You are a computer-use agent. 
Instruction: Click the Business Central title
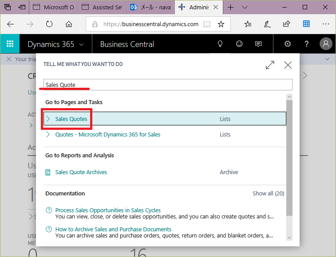(127, 44)
